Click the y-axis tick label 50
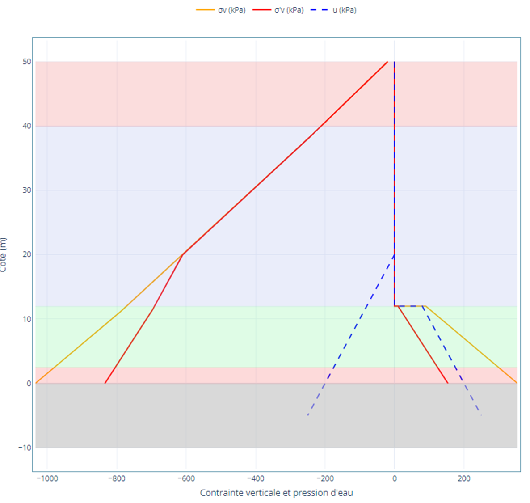 click(x=27, y=62)
